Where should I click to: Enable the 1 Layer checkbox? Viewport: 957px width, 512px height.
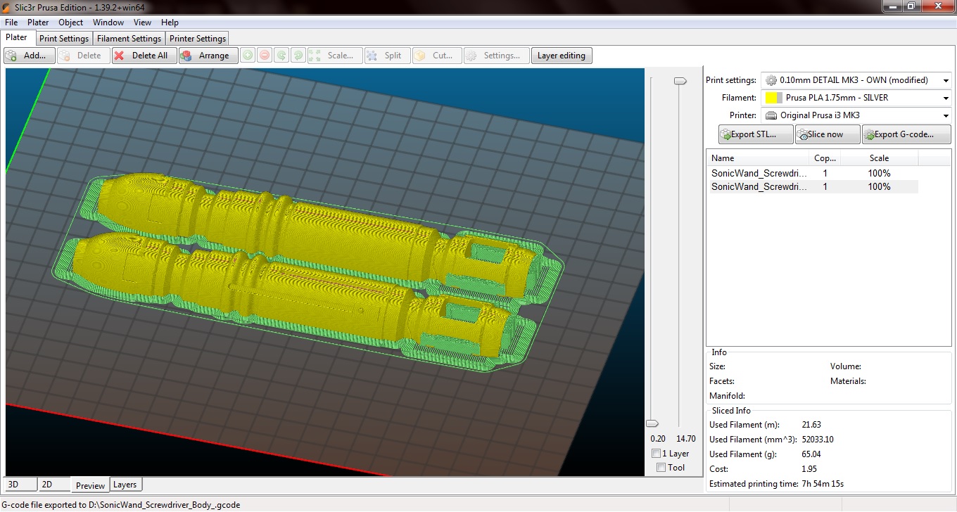(657, 454)
